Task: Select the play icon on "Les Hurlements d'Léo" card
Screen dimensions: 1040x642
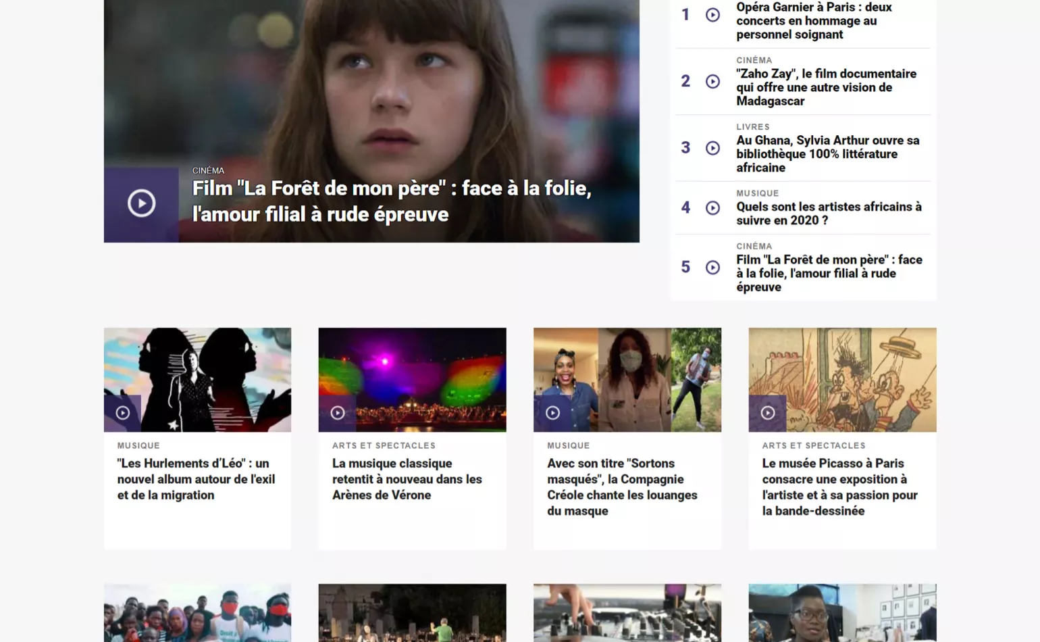Action: (123, 412)
